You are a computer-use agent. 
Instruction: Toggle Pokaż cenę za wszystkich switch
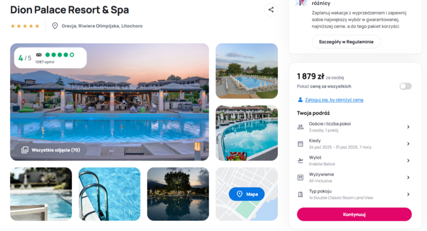coord(406,86)
